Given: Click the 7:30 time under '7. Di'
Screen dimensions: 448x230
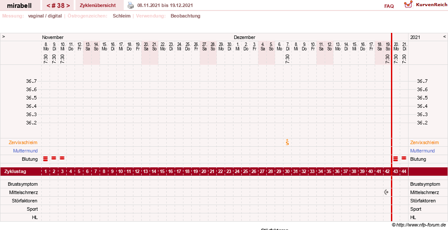Looking at the screenshot, I should (287, 59).
